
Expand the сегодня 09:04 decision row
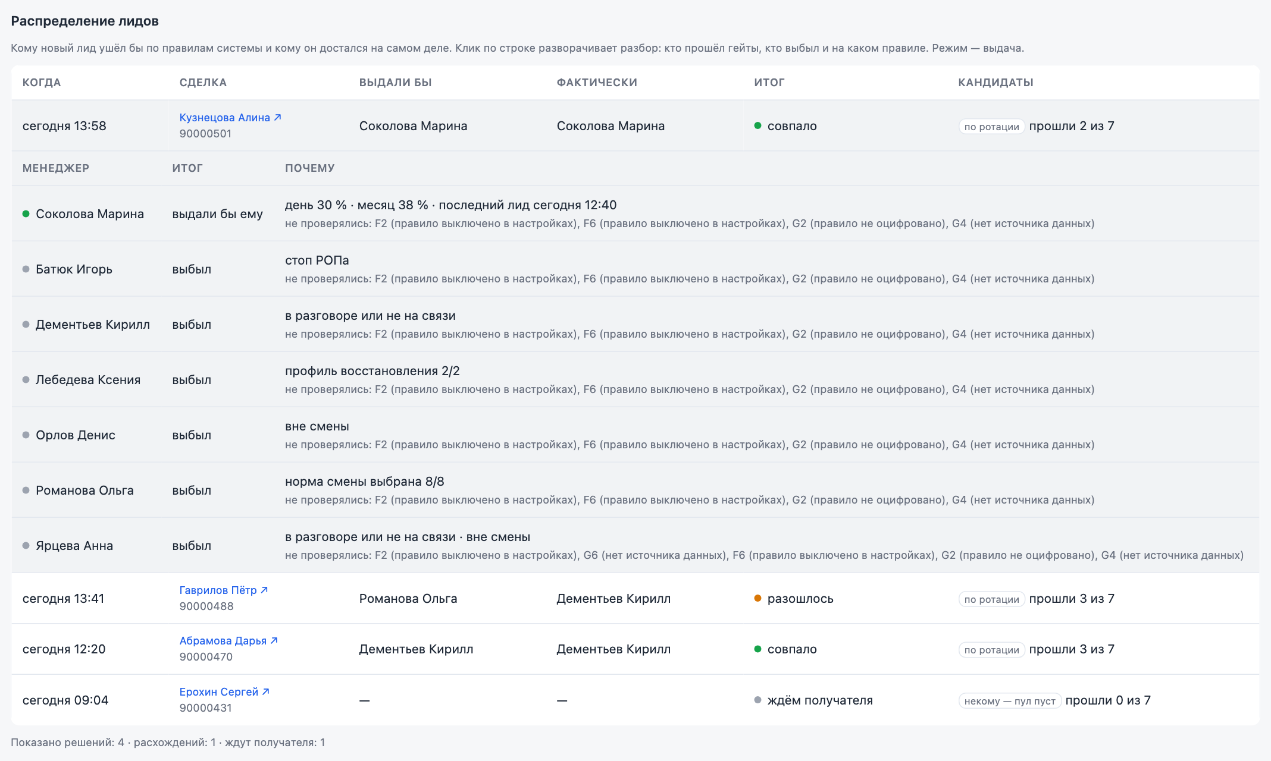pyautogui.click(x=635, y=700)
